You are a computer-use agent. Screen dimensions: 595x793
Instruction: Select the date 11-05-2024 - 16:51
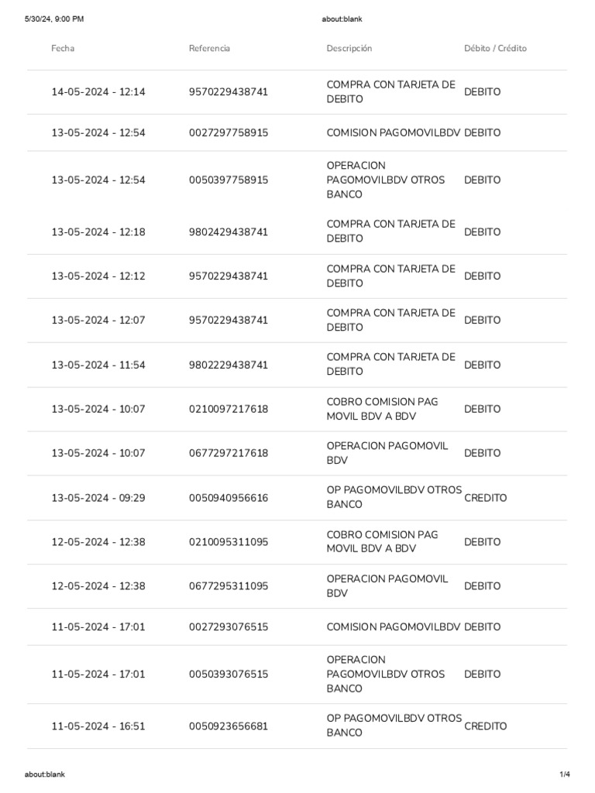(98, 726)
